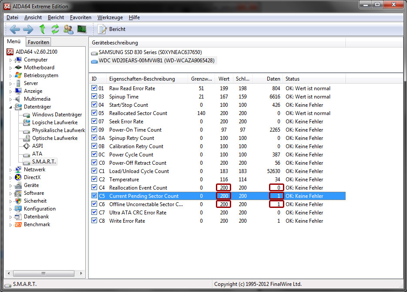Sort by Eigenschaften-Beschreibung column header
407x292 pixels.
147,79
